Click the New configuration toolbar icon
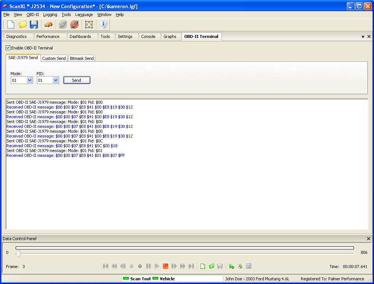This screenshot has width=374, height=284. [11, 25]
